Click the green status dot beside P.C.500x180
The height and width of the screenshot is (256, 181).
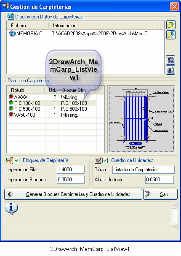11,109
